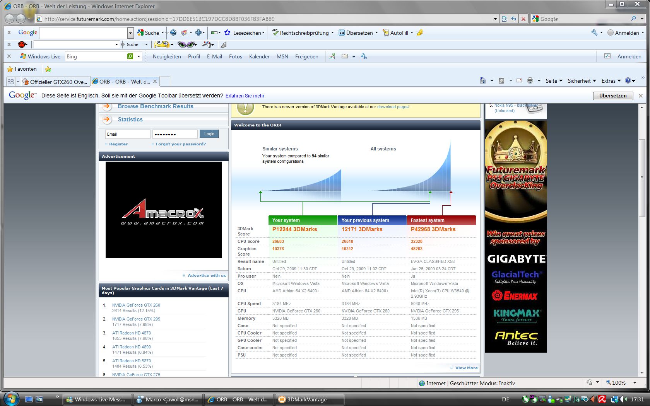The image size is (650, 406).
Task: Click the yellow smiley emoticon toolbar icon
Action: point(162,44)
